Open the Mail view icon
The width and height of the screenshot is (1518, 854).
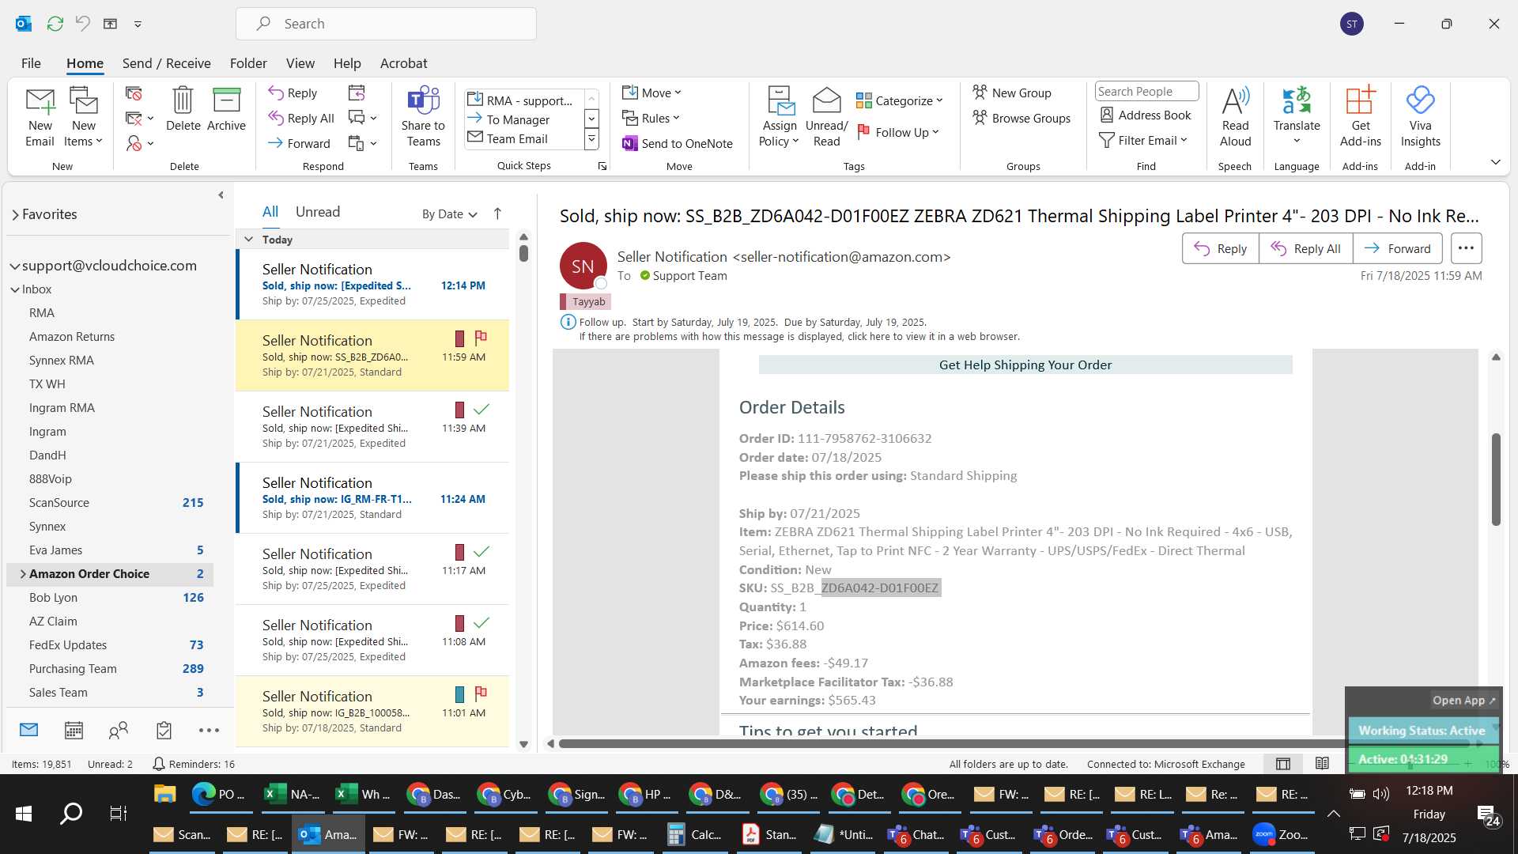(28, 730)
